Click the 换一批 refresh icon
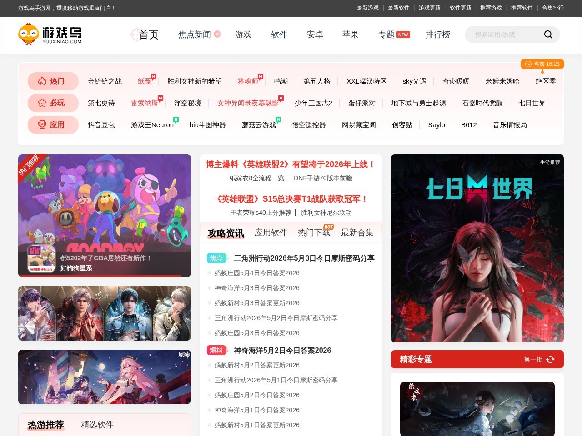Screen dimensions: 582x436 [x=550, y=359]
